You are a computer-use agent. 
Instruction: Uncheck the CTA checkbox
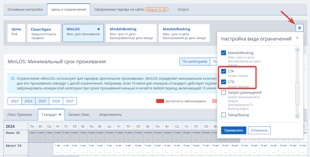224,71
